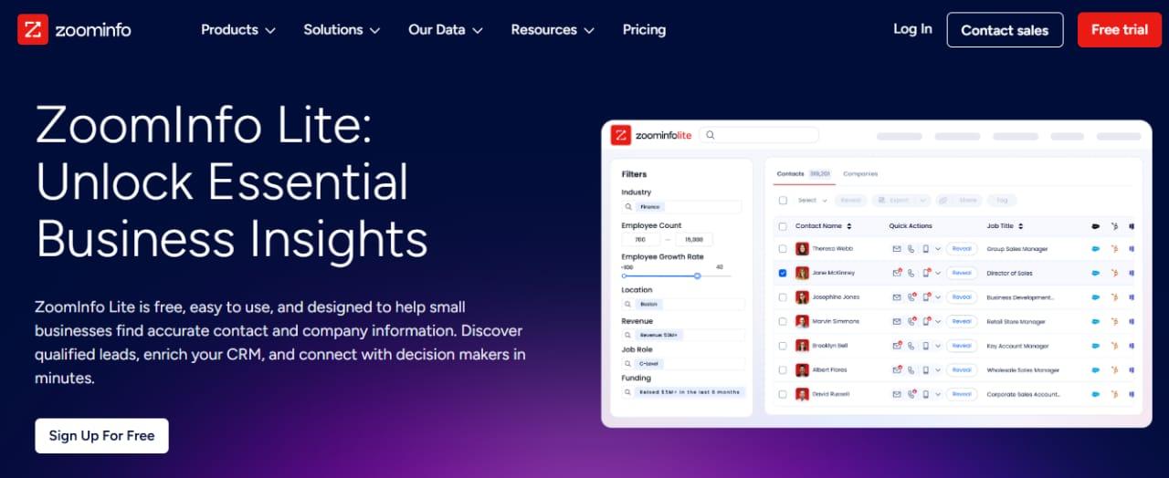Click the "Director of Sales" job title
Screen dimensions: 1169x478
tap(1010, 273)
